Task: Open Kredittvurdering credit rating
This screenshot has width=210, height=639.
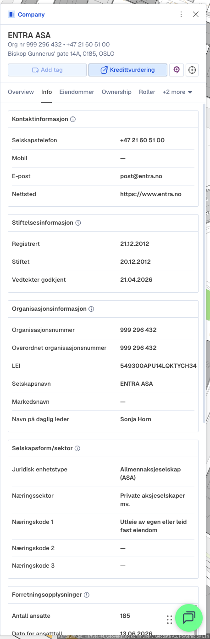Action: [127, 70]
